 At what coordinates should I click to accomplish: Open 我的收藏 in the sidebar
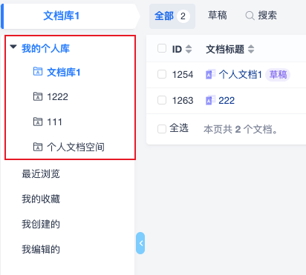[41, 199]
